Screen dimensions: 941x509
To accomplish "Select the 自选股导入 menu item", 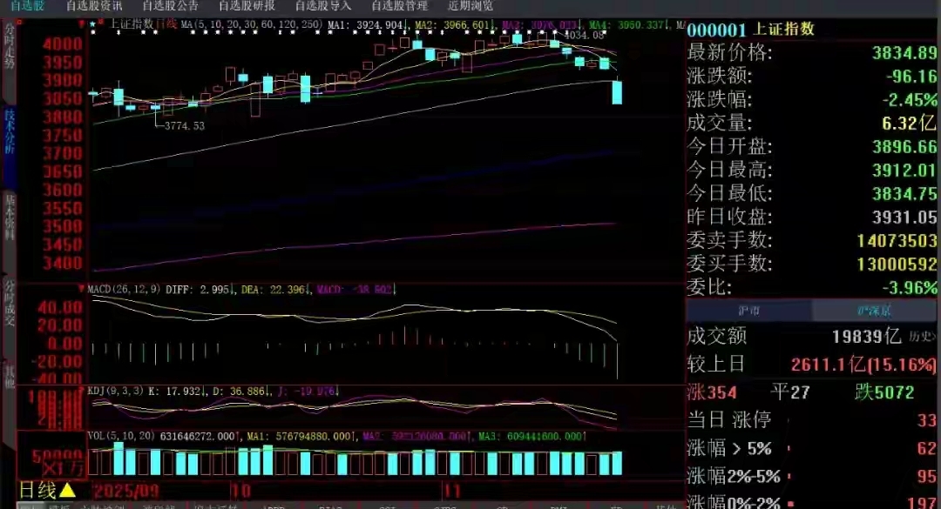I will click(x=323, y=6).
